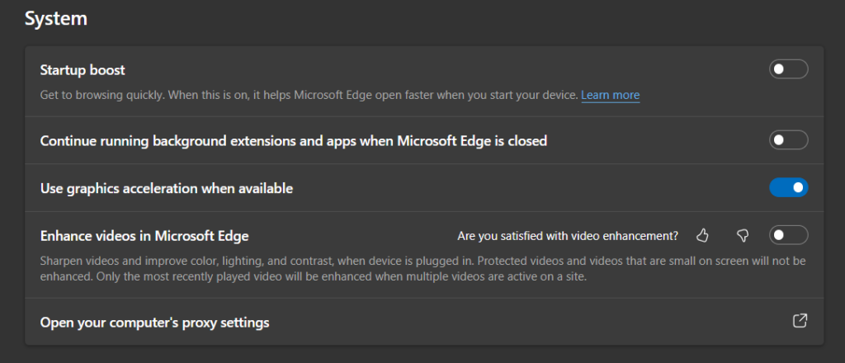Select the Startup boost title label
The height and width of the screenshot is (363, 845).
pos(83,70)
